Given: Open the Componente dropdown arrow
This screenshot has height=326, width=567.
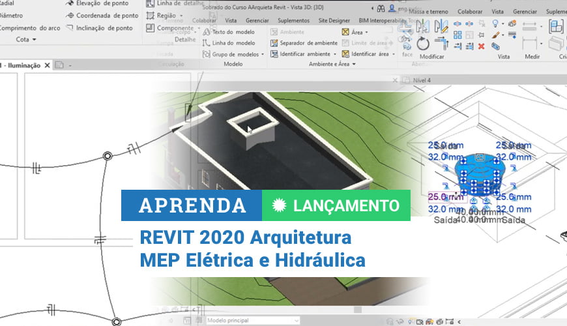Looking at the screenshot, I should pyautogui.click(x=199, y=28).
